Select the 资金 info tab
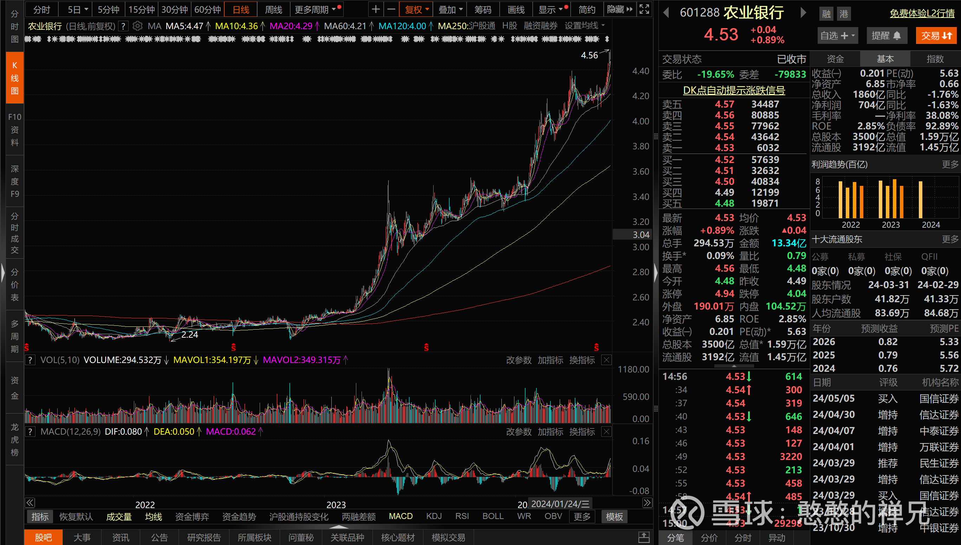Screen dimensions: 961x545 pos(835,59)
